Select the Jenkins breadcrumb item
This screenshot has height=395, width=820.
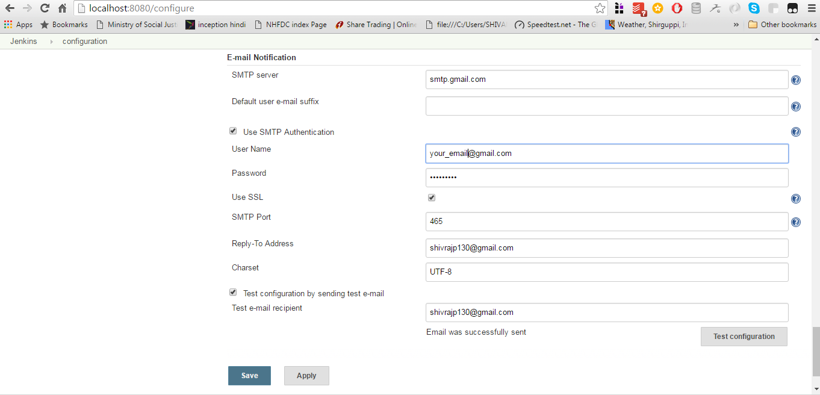click(x=23, y=41)
